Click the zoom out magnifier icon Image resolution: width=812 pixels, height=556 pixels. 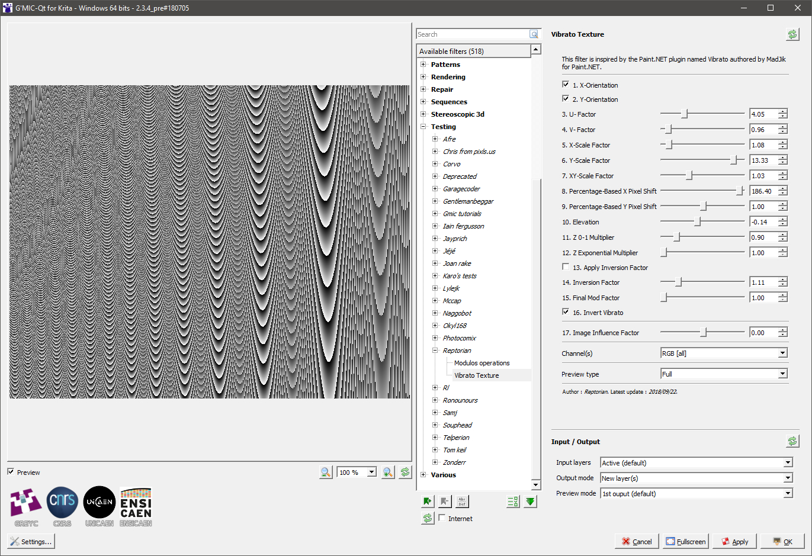325,472
